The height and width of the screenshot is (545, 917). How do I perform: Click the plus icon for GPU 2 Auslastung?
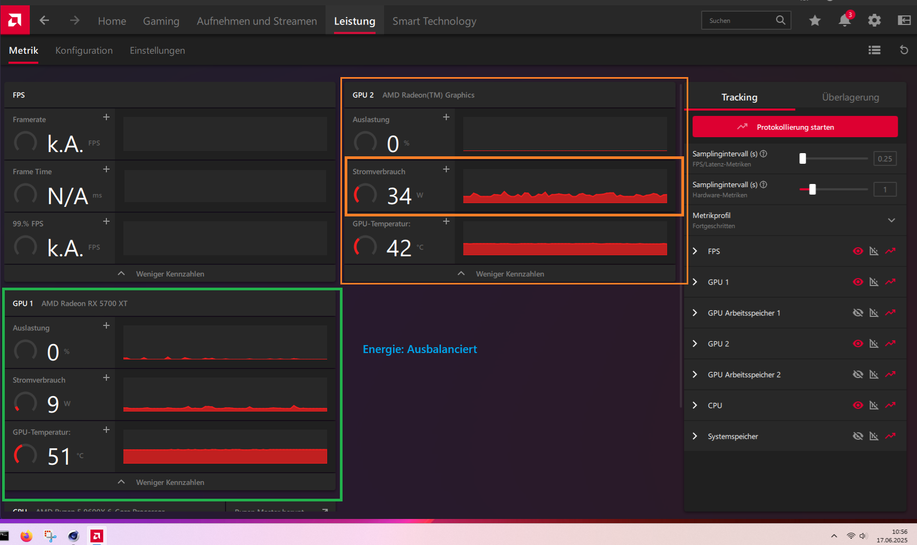446,117
